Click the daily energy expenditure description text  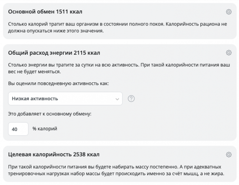(116, 68)
